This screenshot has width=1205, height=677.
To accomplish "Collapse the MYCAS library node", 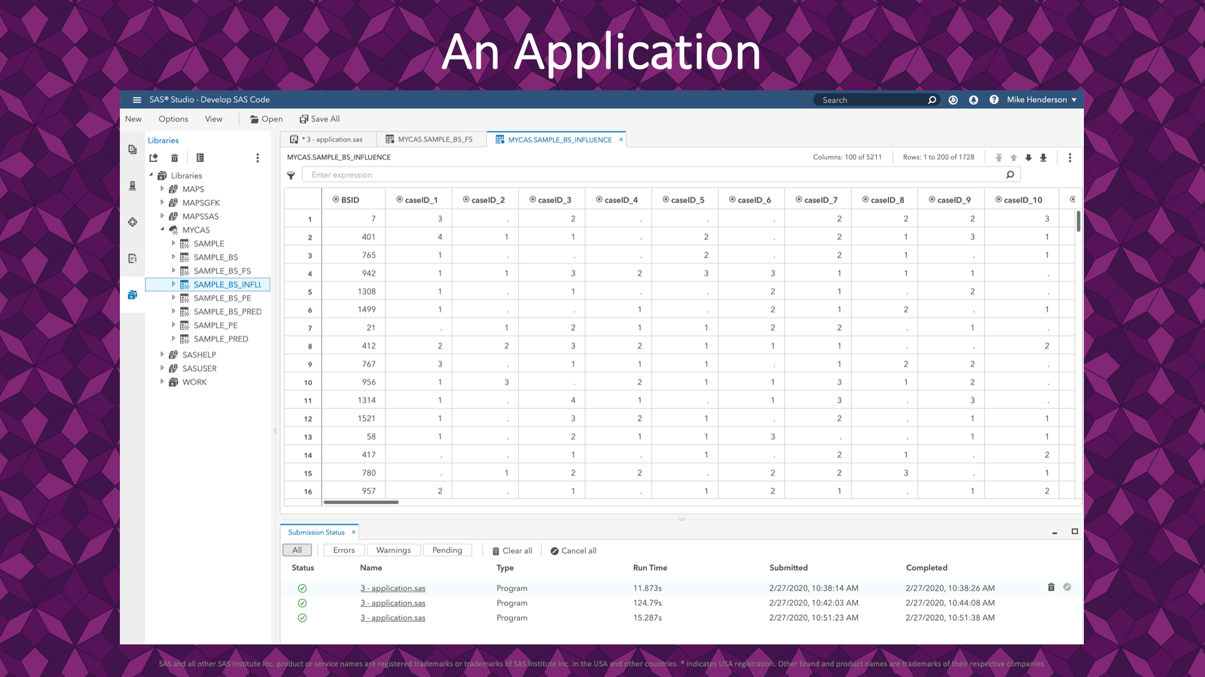I will (x=163, y=230).
